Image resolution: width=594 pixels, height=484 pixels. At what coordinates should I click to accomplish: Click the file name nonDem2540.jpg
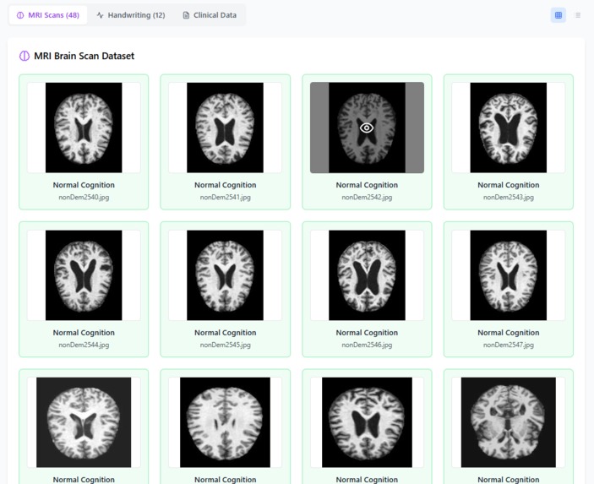[x=84, y=198]
